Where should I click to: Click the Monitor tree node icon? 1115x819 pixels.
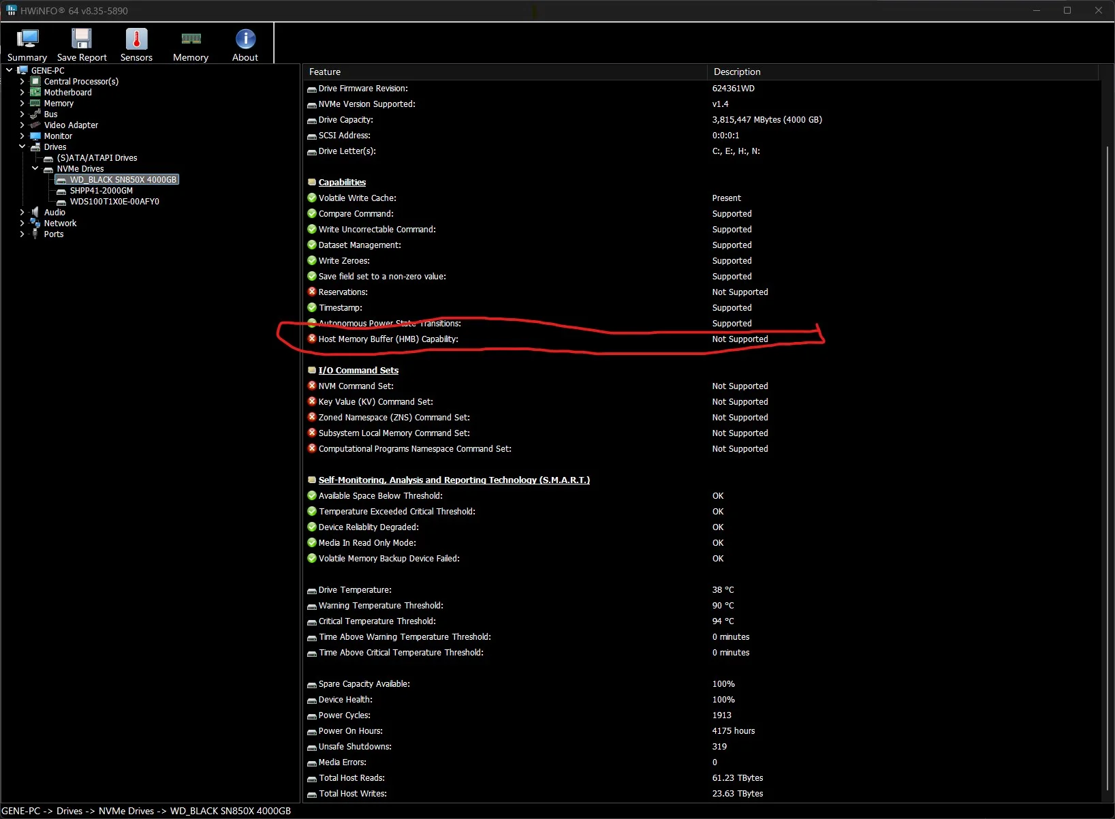coord(35,136)
